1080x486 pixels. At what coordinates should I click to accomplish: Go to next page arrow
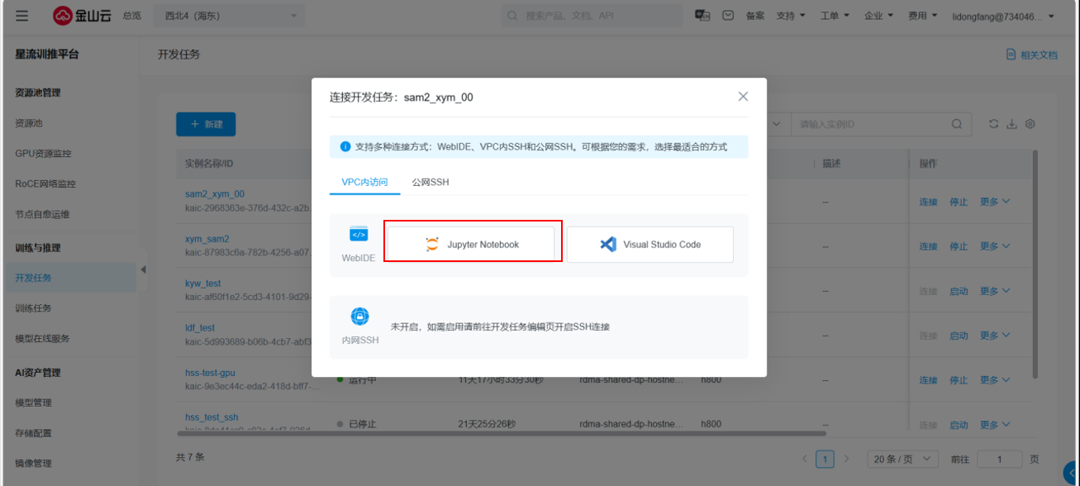click(845, 459)
